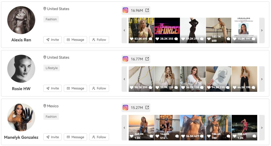
Task: Click Fashion tag on Manelyk Gonzalez's card
Action: click(51, 117)
